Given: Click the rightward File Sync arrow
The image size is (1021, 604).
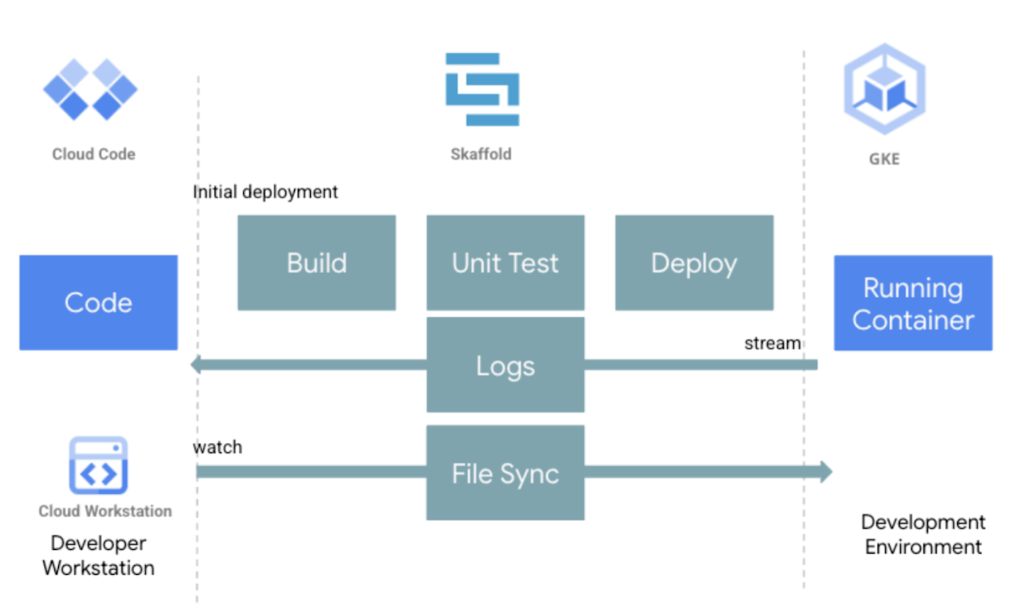Looking at the screenshot, I should coord(702,472).
